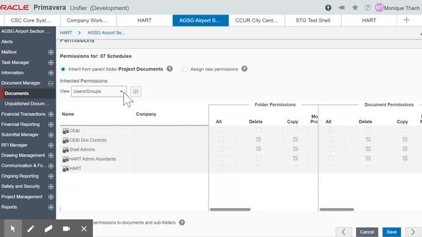422x237 pixels.
Task: Toggle folder Delete checkbox for Shell Admins
Action: 258,149
